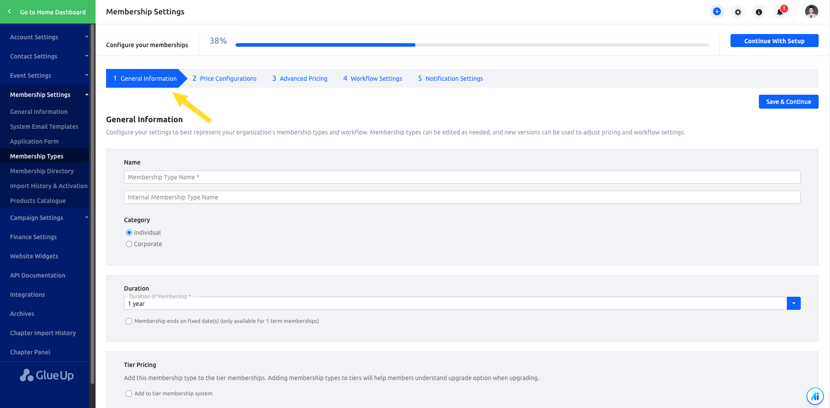Click back arrow beside Go to Home Dashboard
Image resolution: width=830 pixels, height=408 pixels.
(10, 12)
